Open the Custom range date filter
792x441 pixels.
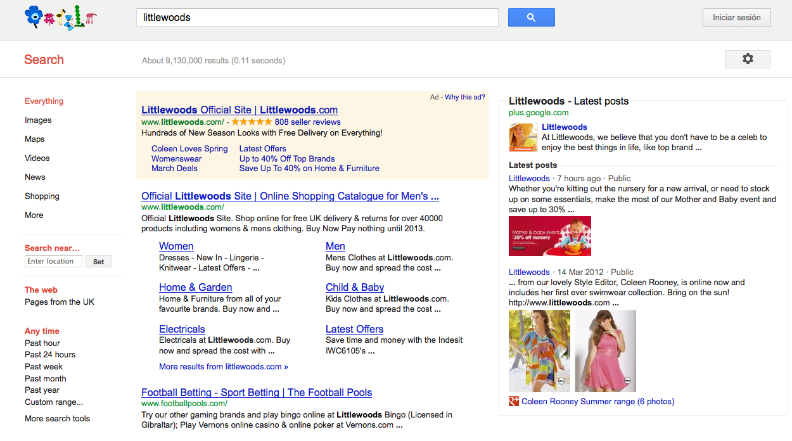point(54,402)
